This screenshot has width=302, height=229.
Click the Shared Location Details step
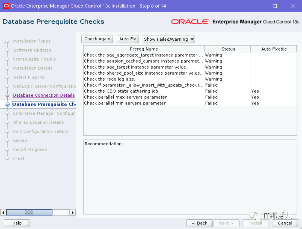38,122
